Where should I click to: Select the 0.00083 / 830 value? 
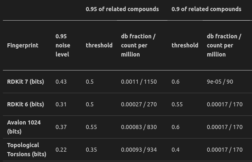click(139, 127)
